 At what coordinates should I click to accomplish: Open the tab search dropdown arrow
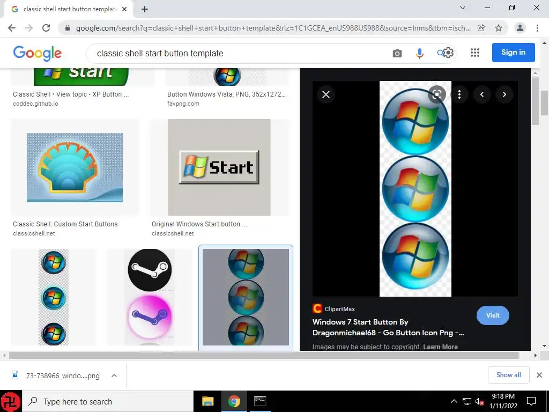click(463, 8)
